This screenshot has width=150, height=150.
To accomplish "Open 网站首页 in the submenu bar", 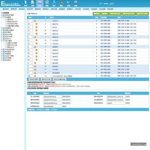I will coord(94,9).
